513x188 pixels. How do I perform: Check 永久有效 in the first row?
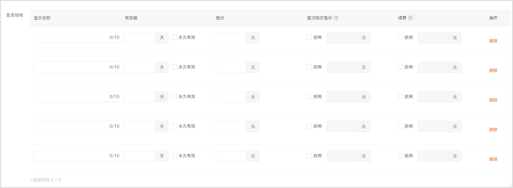(x=175, y=37)
